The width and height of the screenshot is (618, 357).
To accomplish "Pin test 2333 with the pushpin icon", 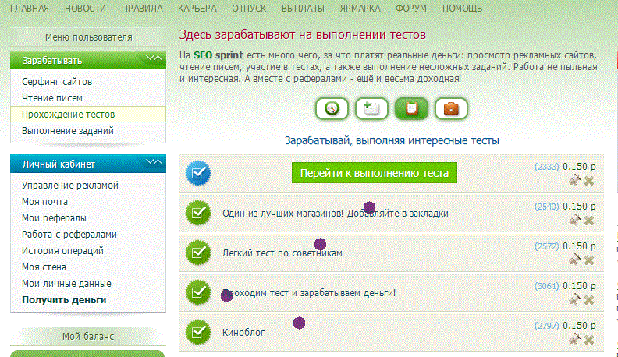I will click(x=574, y=181).
